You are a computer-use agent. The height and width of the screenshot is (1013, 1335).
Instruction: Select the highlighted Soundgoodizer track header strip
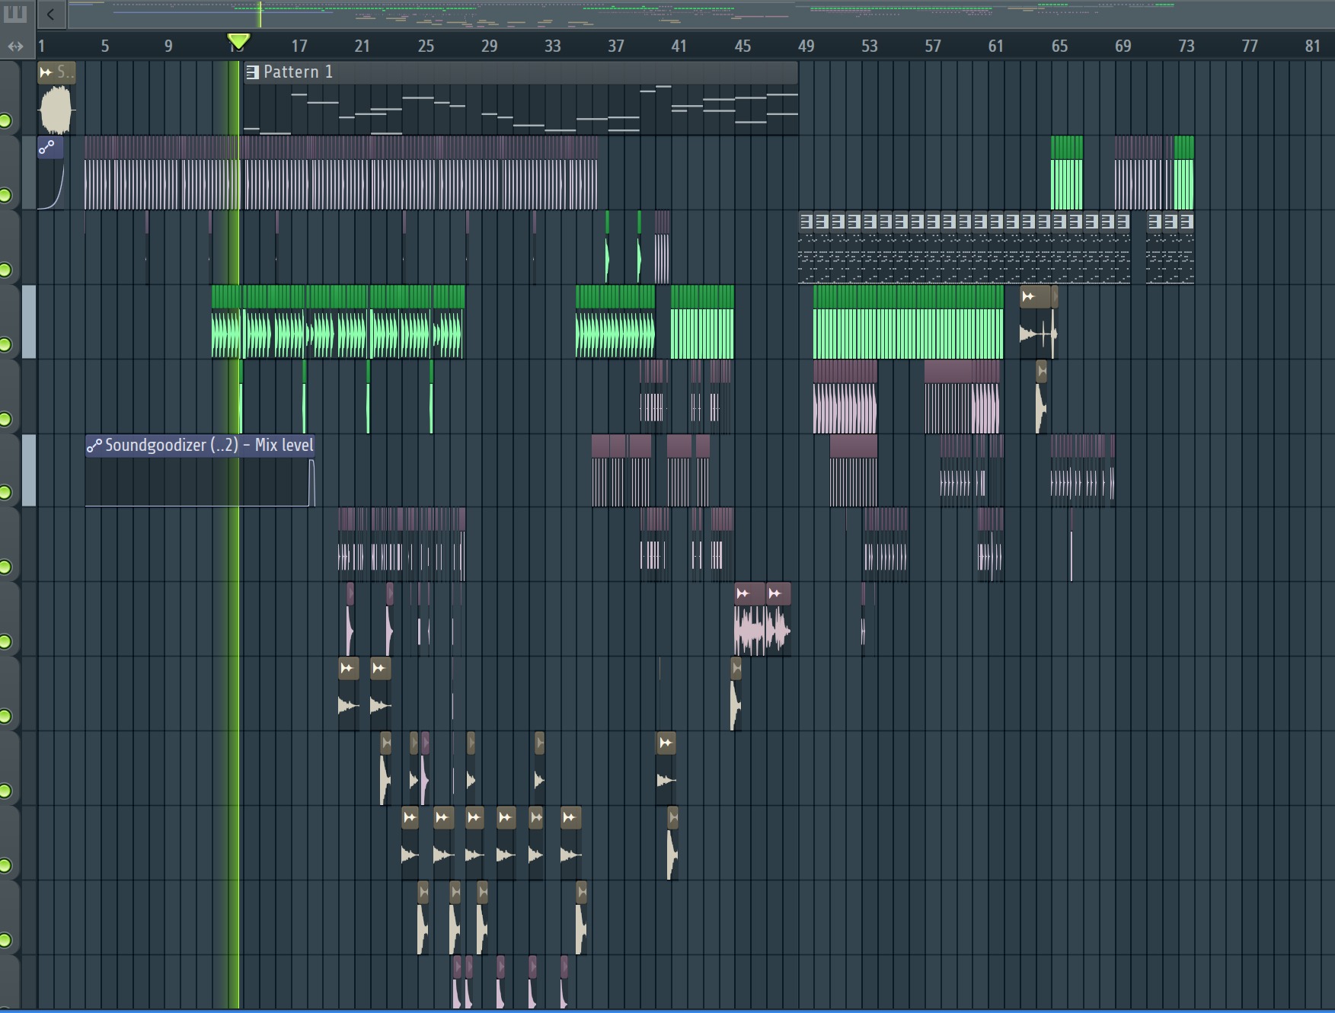click(x=29, y=470)
